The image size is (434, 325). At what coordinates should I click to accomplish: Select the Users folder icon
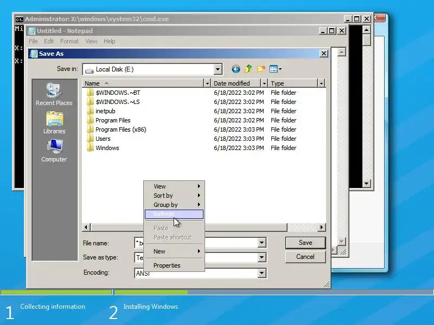tap(90, 139)
